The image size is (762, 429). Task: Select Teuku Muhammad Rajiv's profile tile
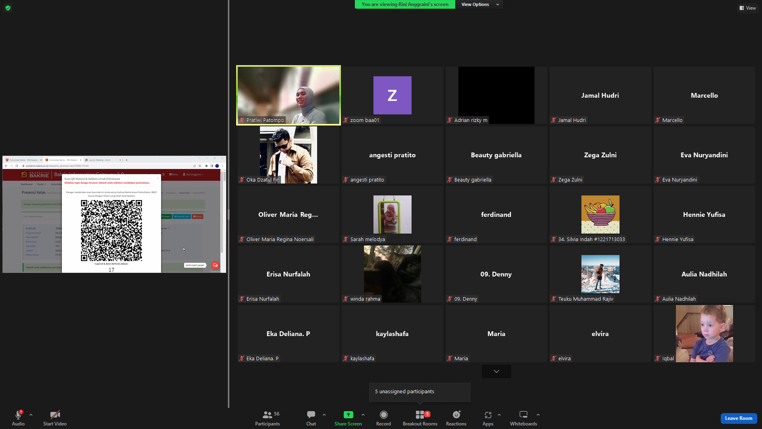(x=600, y=274)
